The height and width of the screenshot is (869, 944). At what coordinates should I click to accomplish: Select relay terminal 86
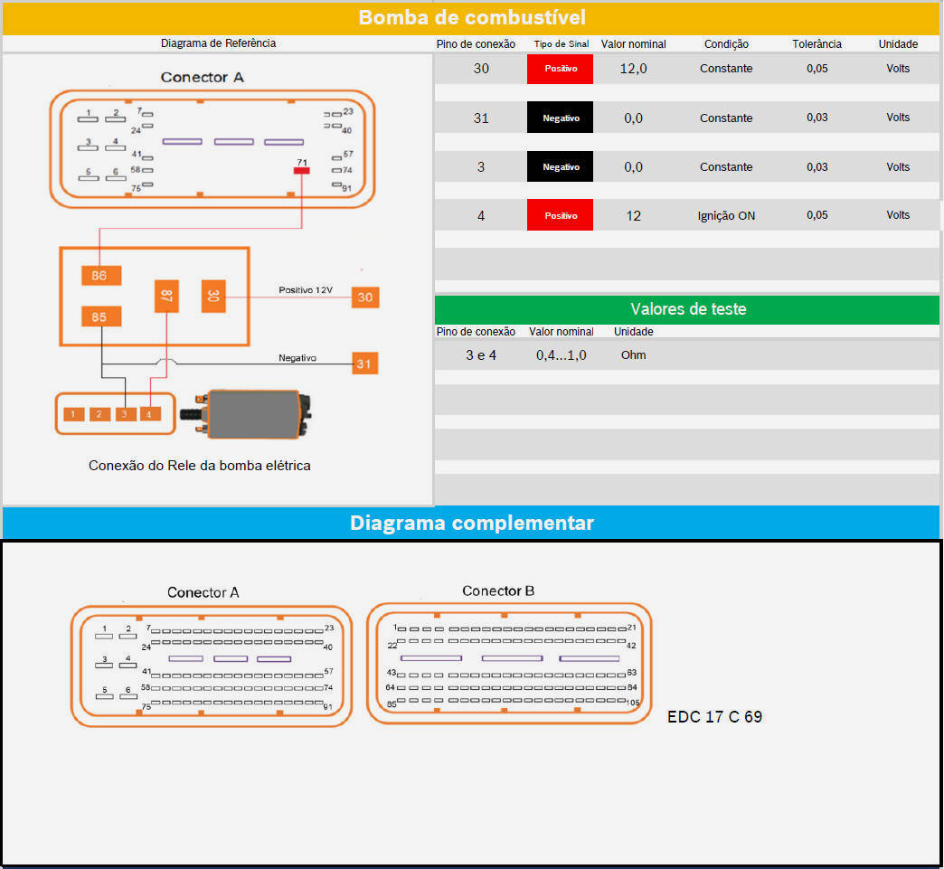100,275
